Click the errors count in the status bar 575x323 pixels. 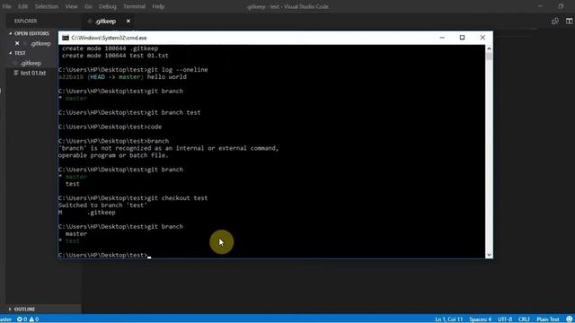tap(22, 319)
